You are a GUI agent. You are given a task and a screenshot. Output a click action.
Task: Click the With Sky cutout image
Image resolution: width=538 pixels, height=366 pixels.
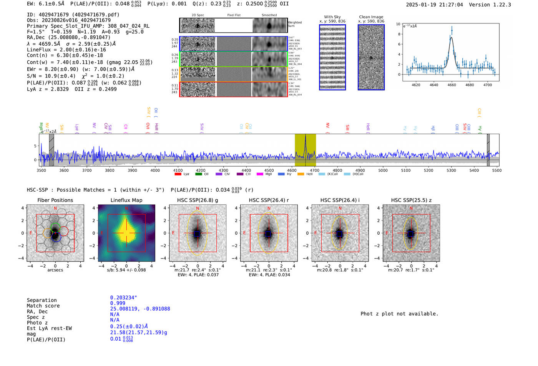click(x=332, y=57)
